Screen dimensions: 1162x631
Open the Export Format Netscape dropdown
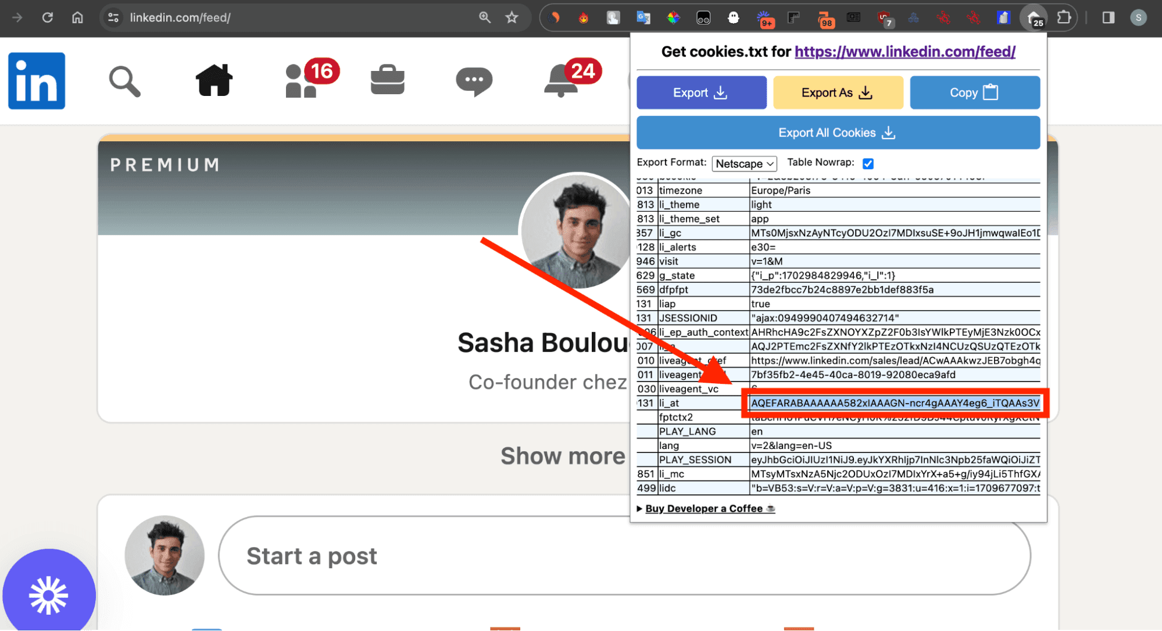click(x=744, y=163)
